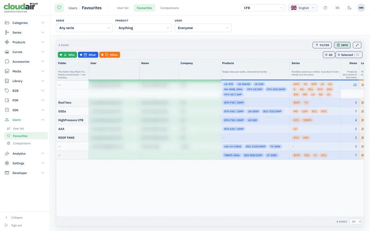The image size is (370, 231).
Task: Switch to the User list tab
Action: pyautogui.click(x=123, y=8)
